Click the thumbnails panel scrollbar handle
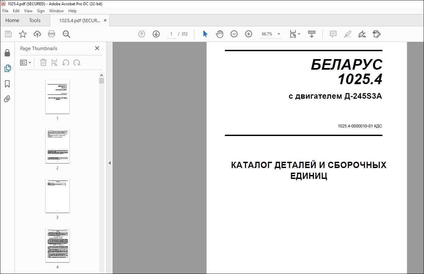424x274 pixels. pyautogui.click(x=102, y=81)
